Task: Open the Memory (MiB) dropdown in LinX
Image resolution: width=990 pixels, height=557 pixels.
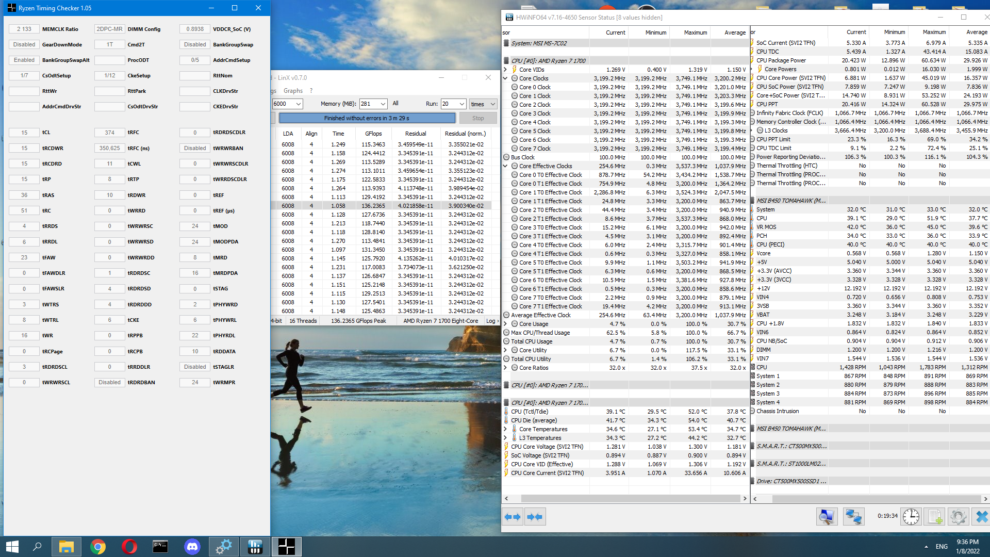Action: (383, 104)
